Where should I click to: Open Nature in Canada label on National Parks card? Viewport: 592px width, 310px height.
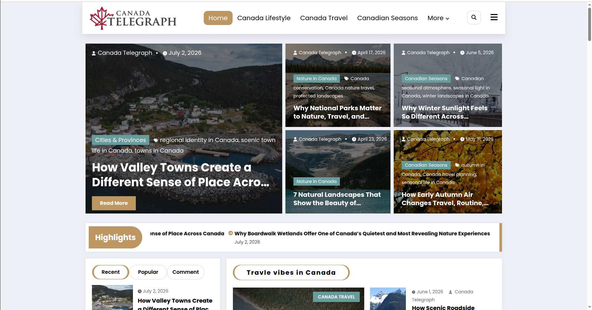point(317,79)
